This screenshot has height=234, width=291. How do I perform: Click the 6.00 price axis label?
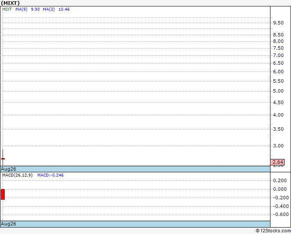coord(279,72)
